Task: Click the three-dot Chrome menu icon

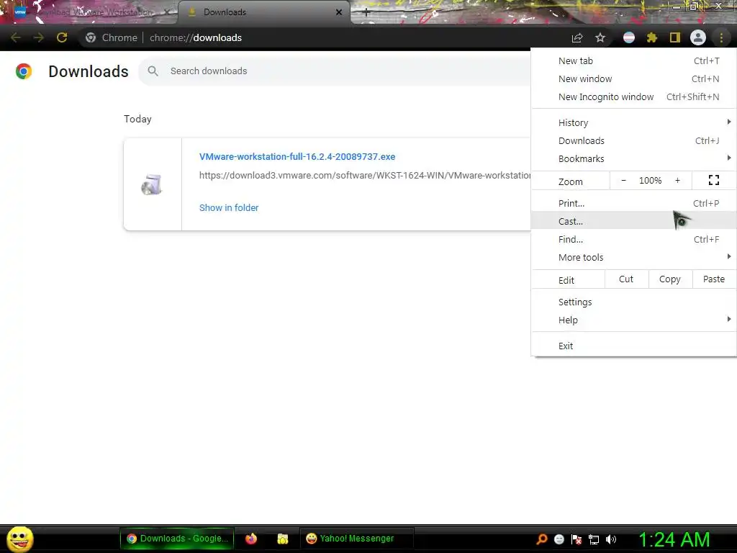Action: tap(721, 37)
